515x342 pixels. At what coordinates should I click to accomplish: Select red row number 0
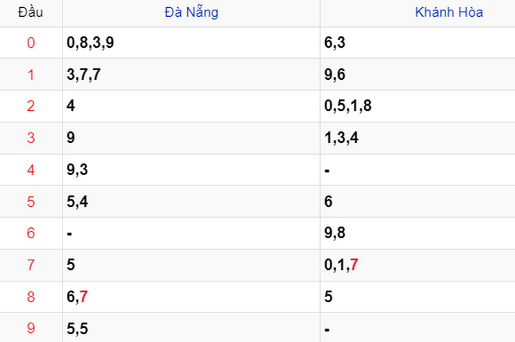click(31, 43)
